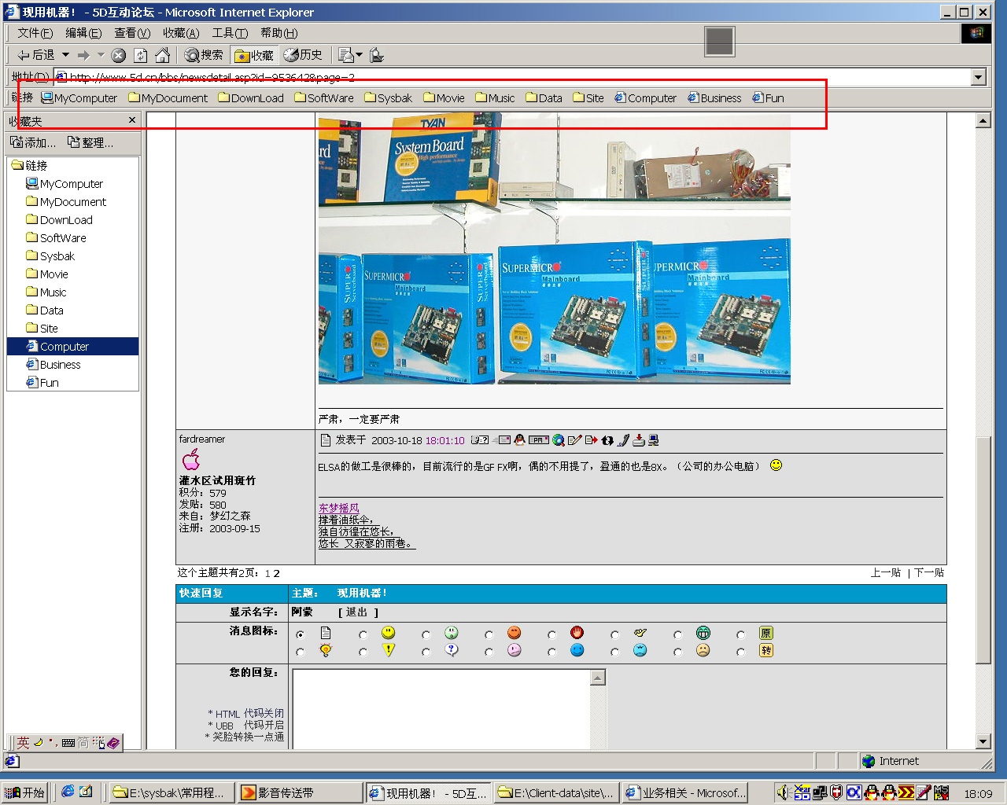Select the red hand message icon radio
Screen dimensions: 1007x805
tap(551, 634)
